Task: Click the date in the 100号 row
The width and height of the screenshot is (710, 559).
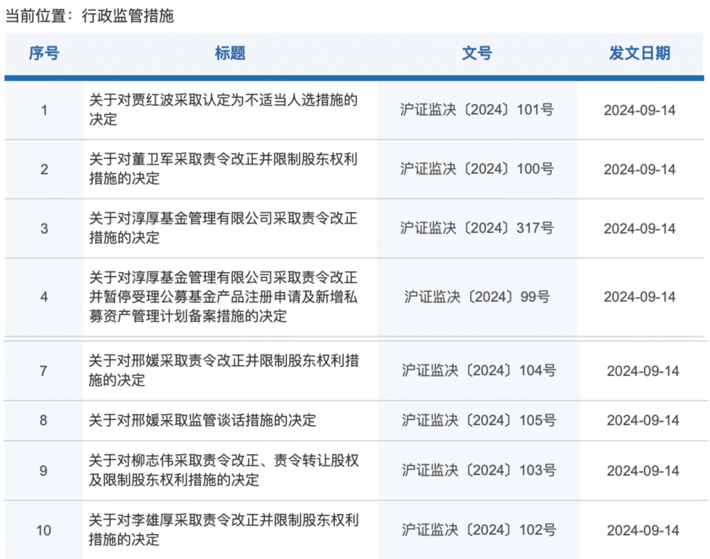Action: (x=639, y=169)
